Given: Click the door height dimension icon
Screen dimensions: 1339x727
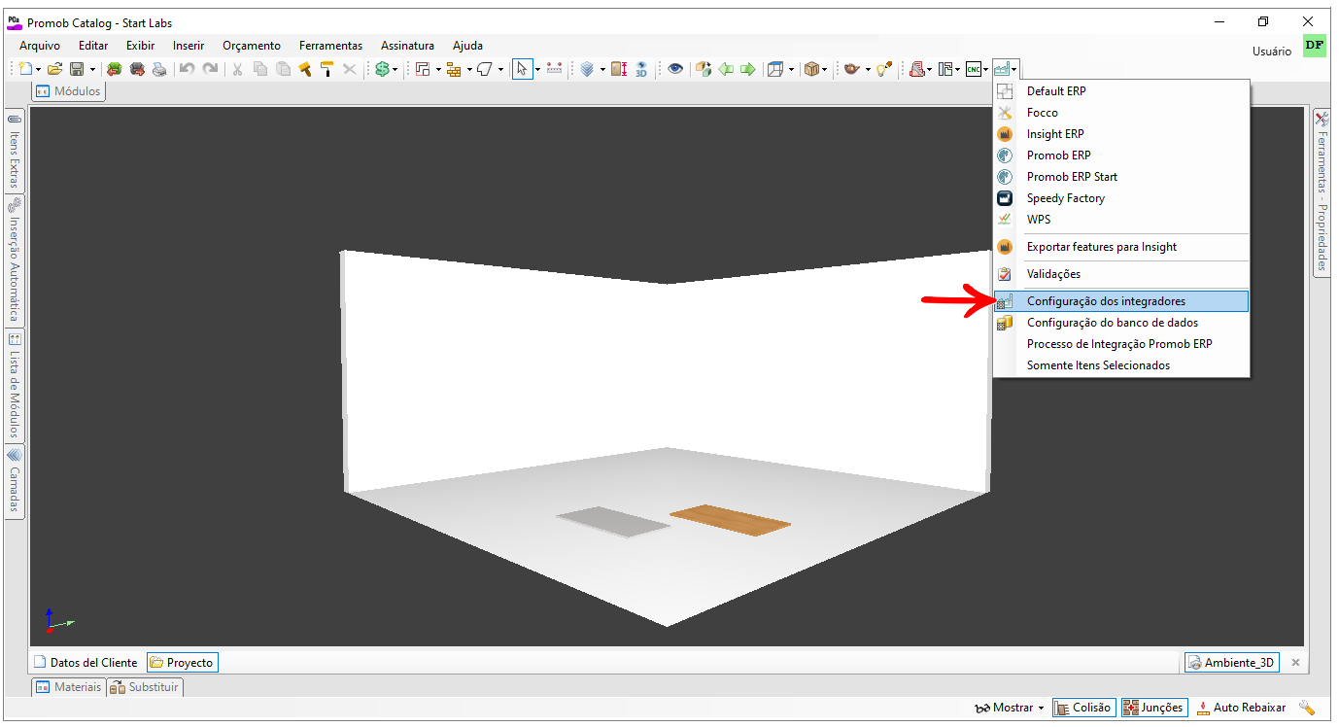Looking at the screenshot, I should [619, 69].
